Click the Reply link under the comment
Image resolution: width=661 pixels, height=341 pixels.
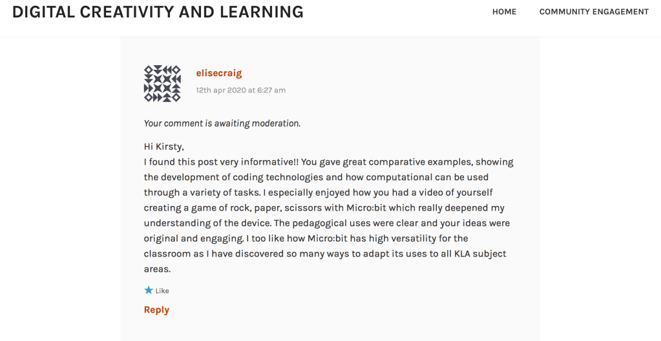pos(156,310)
